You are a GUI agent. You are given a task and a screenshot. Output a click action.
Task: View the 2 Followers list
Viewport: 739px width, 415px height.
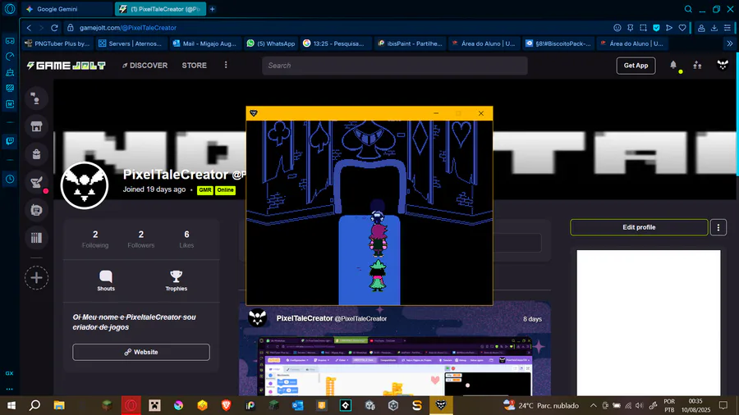click(x=141, y=239)
